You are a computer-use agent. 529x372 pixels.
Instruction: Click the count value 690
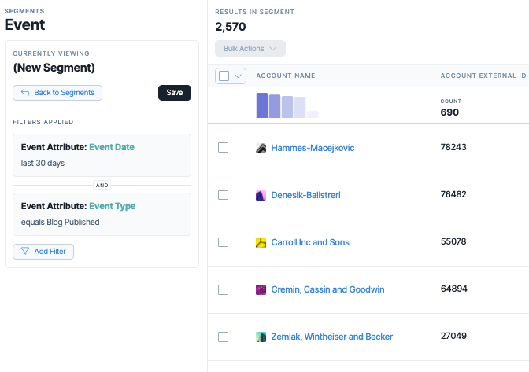coord(449,112)
